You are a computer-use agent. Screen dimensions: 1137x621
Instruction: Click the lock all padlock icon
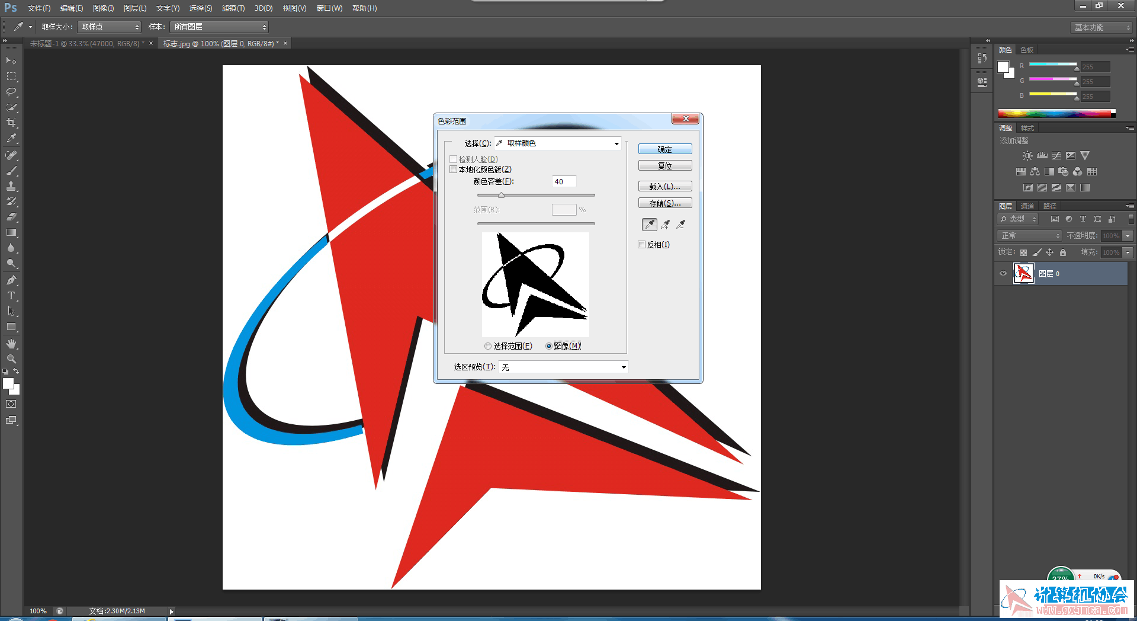tap(1063, 252)
